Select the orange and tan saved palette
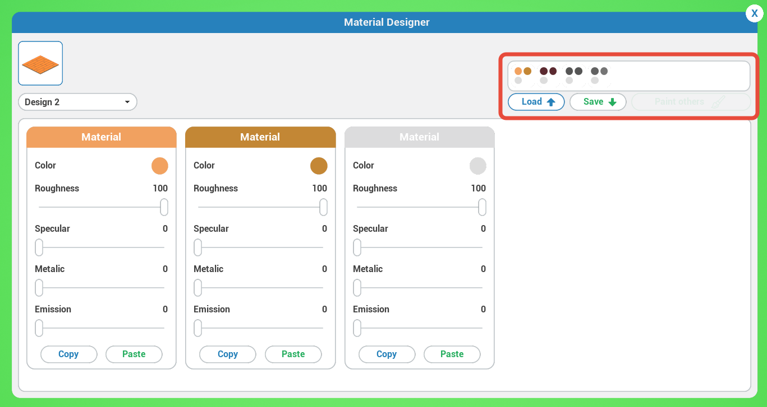This screenshot has width=767, height=407. pyautogui.click(x=522, y=76)
